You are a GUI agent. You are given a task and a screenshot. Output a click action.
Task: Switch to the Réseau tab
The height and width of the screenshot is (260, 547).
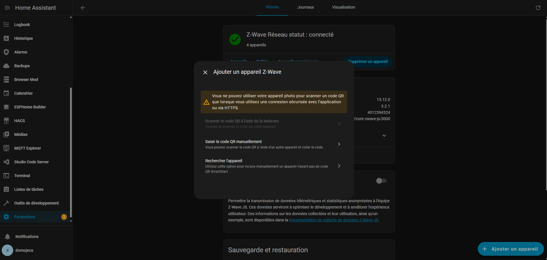272,7
